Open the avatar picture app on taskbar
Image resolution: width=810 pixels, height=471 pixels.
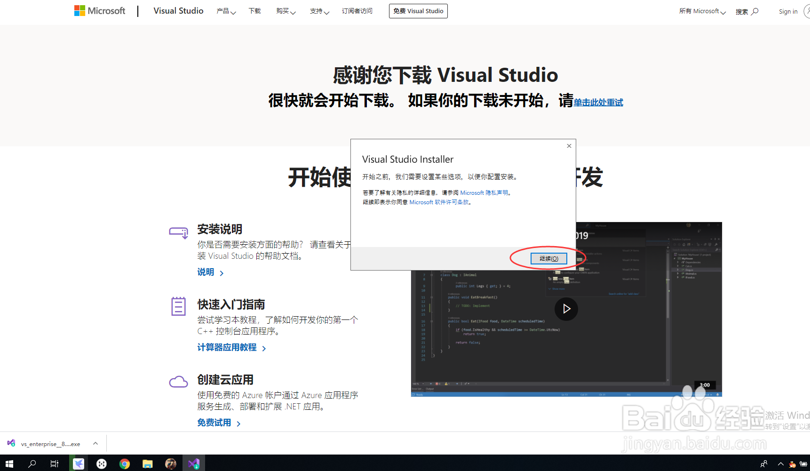[x=171, y=463]
